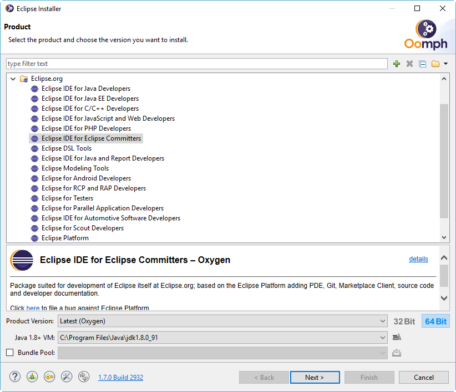Click the collapse all tree icon
This screenshot has height=392, width=456.
click(422, 64)
